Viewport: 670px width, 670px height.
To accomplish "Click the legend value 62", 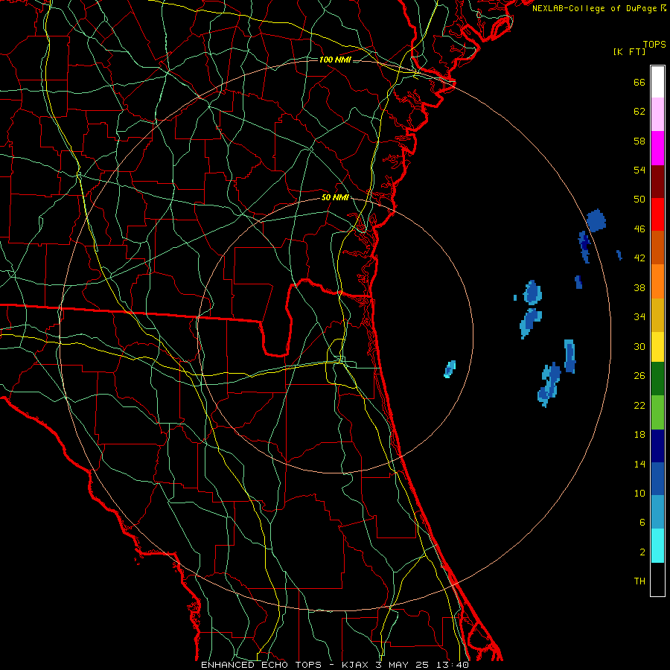I will point(639,112).
